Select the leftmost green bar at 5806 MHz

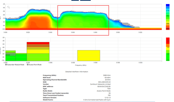coord(10,55)
